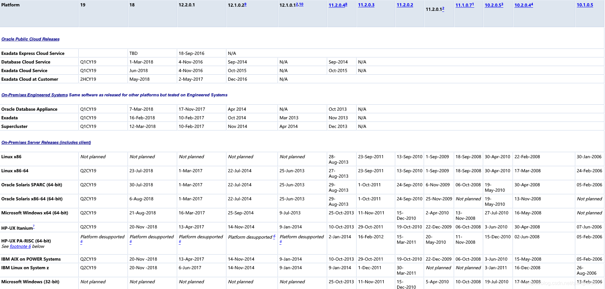Follow the 10.2.0.5 version header link
The width and height of the screenshot is (605, 289).
493,5
